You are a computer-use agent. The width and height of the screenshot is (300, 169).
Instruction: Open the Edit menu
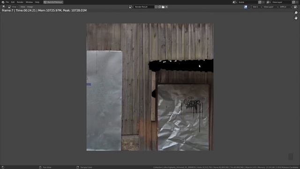coord(13,2)
